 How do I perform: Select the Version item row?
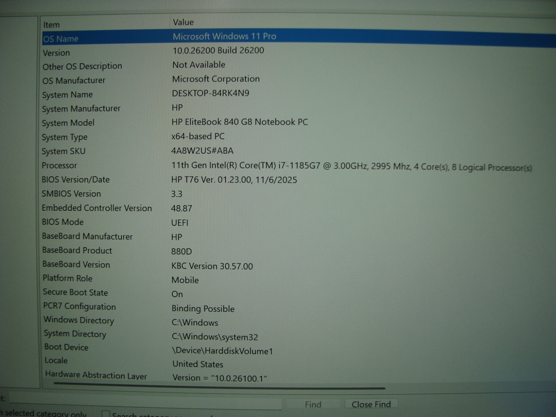298,52
